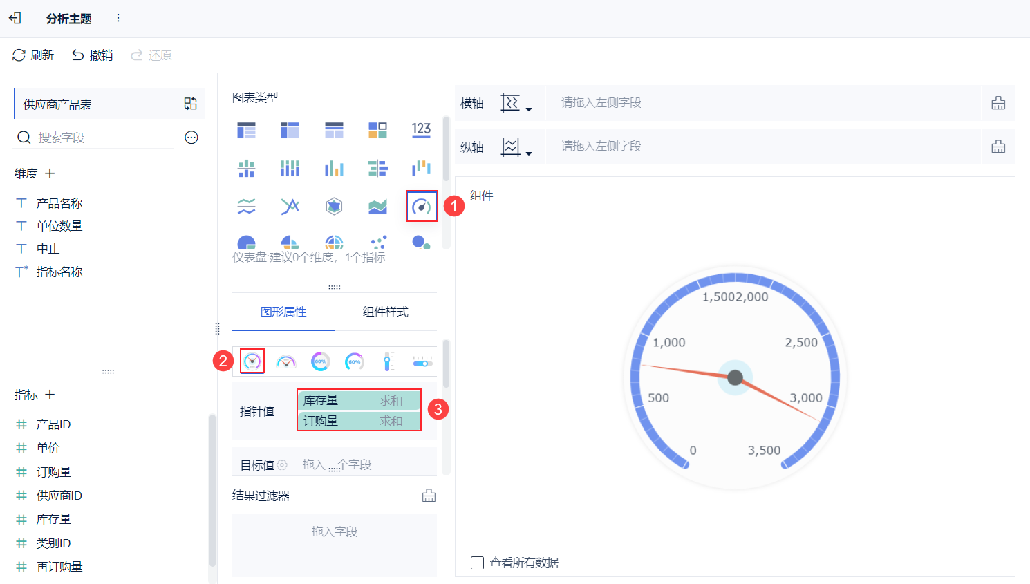This screenshot has height=584, width=1030.
Task: Click the 刷新 refresh icon
Action: click(19, 55)
